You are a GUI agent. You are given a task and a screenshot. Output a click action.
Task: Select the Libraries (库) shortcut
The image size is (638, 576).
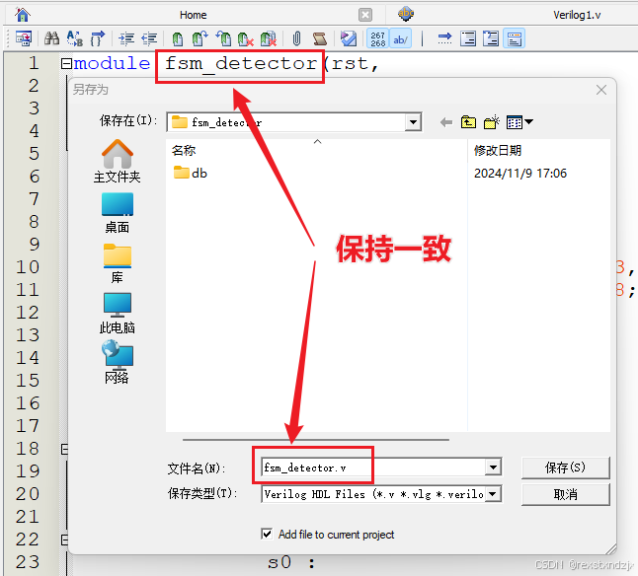click(x=118, y=263)
